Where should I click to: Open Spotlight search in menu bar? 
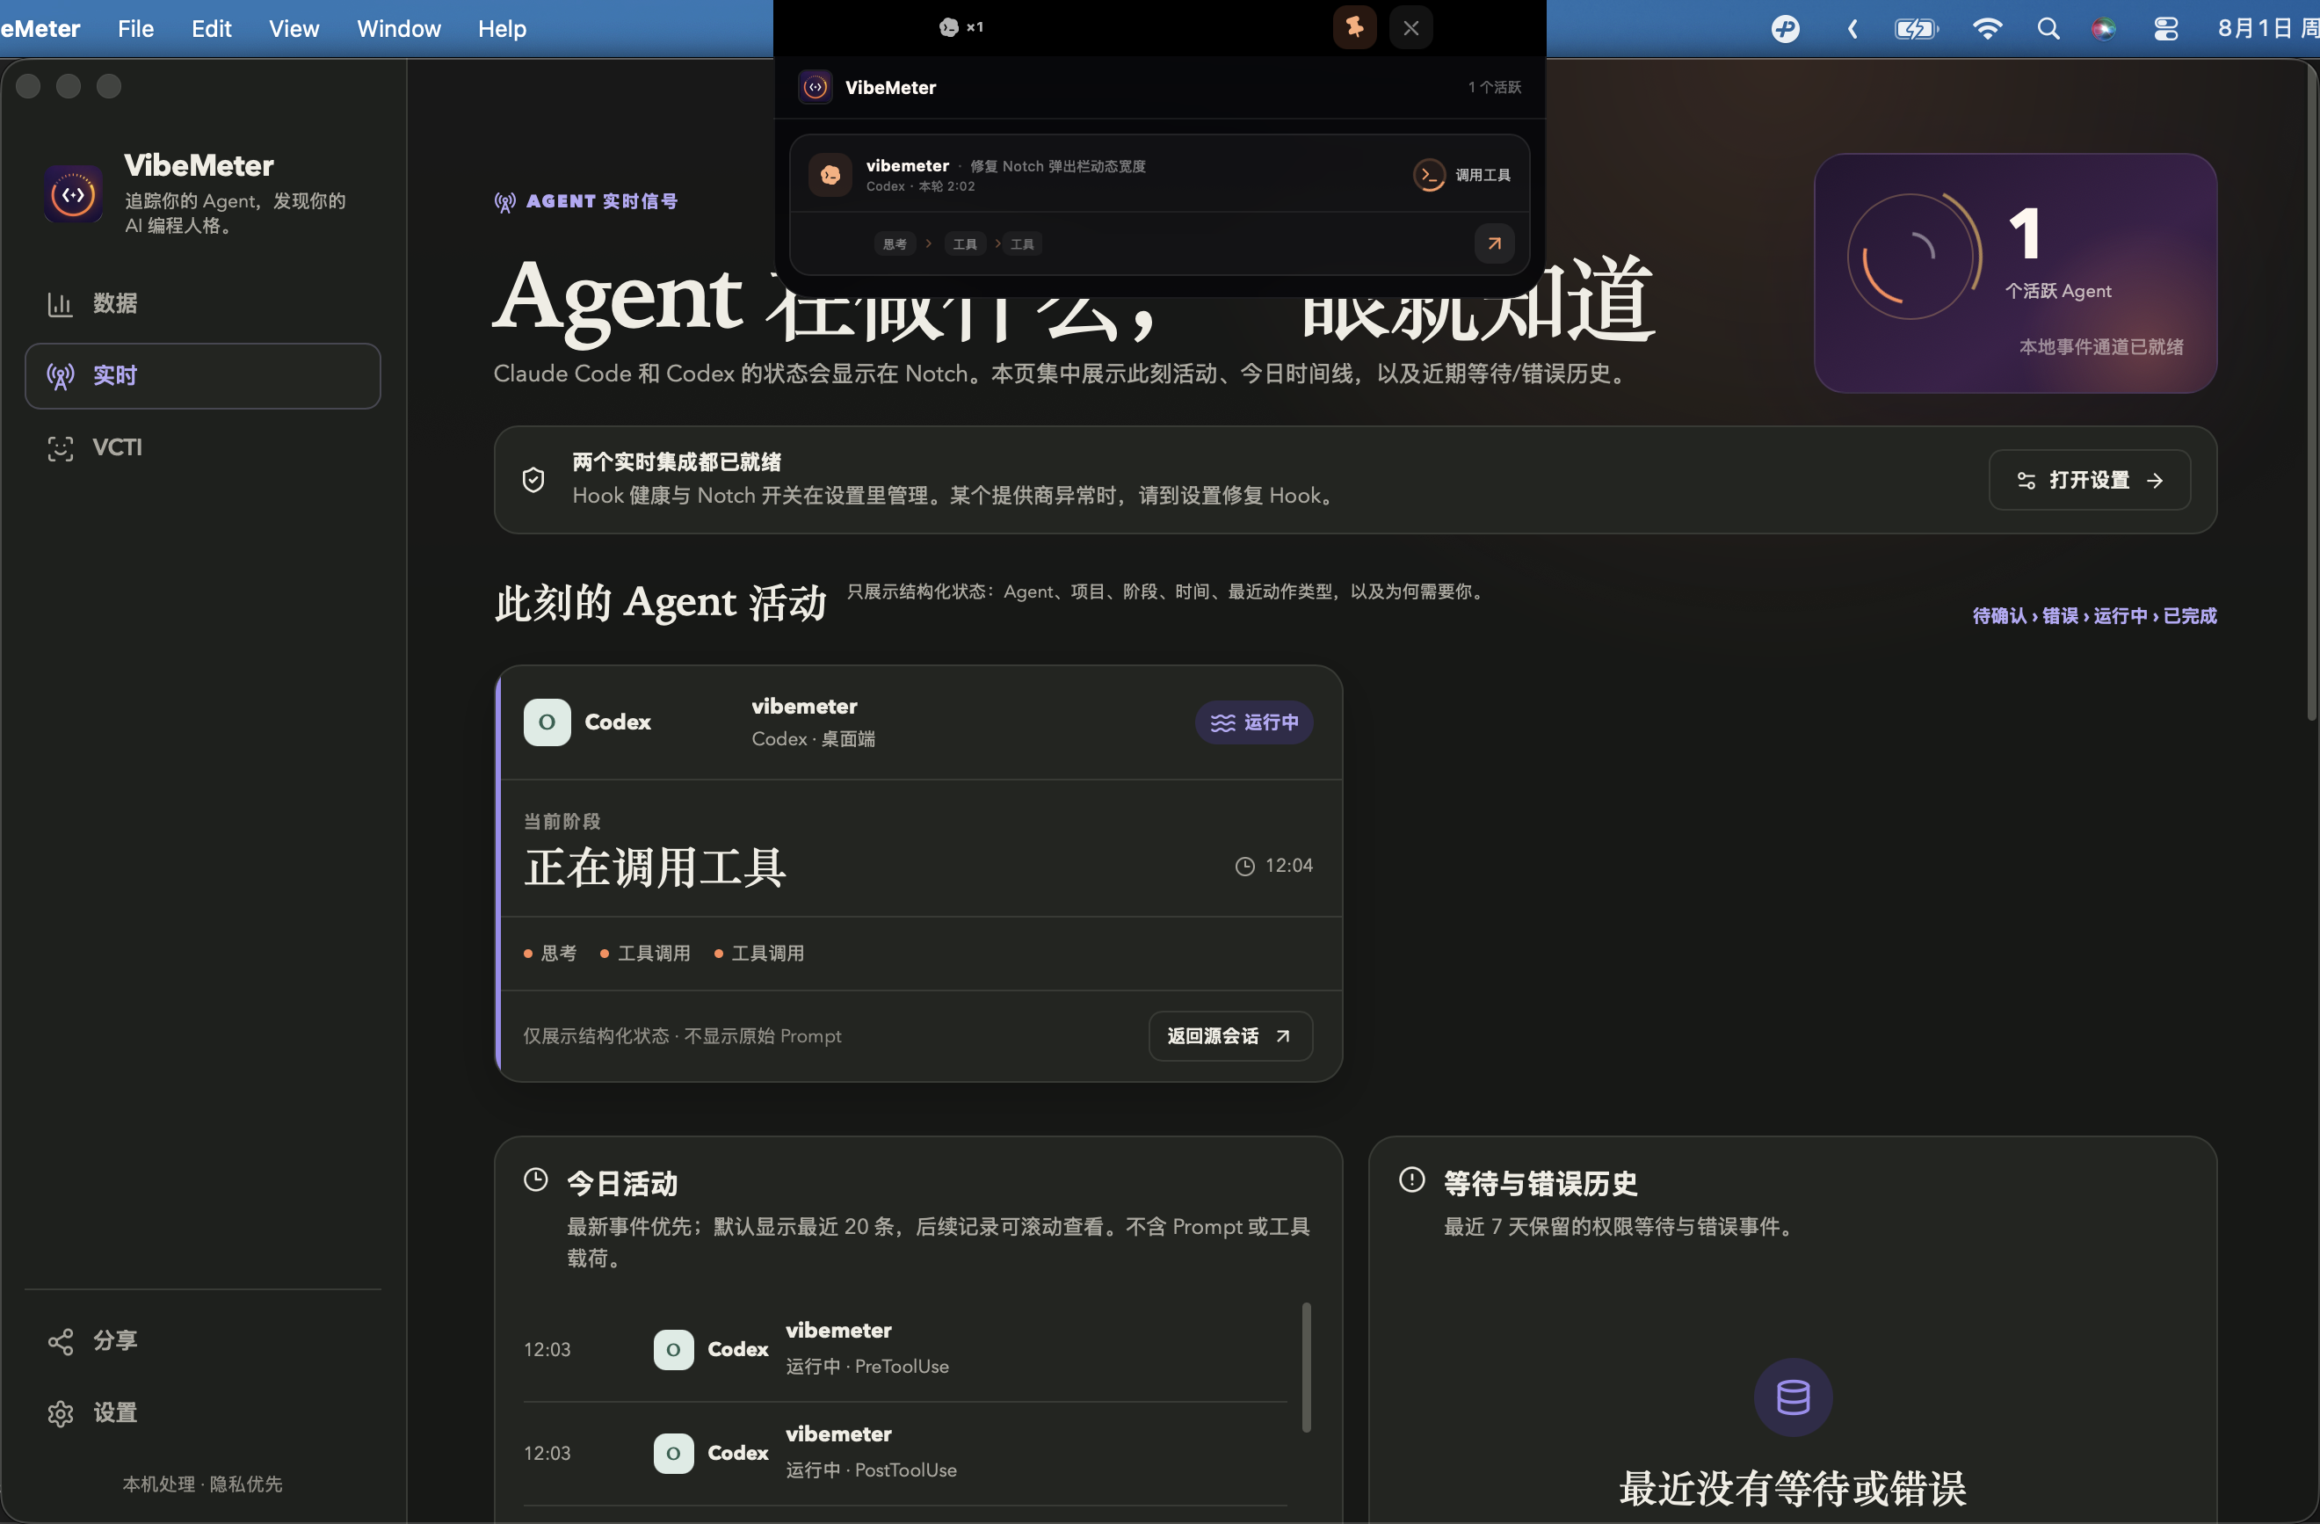point(2048,28)
